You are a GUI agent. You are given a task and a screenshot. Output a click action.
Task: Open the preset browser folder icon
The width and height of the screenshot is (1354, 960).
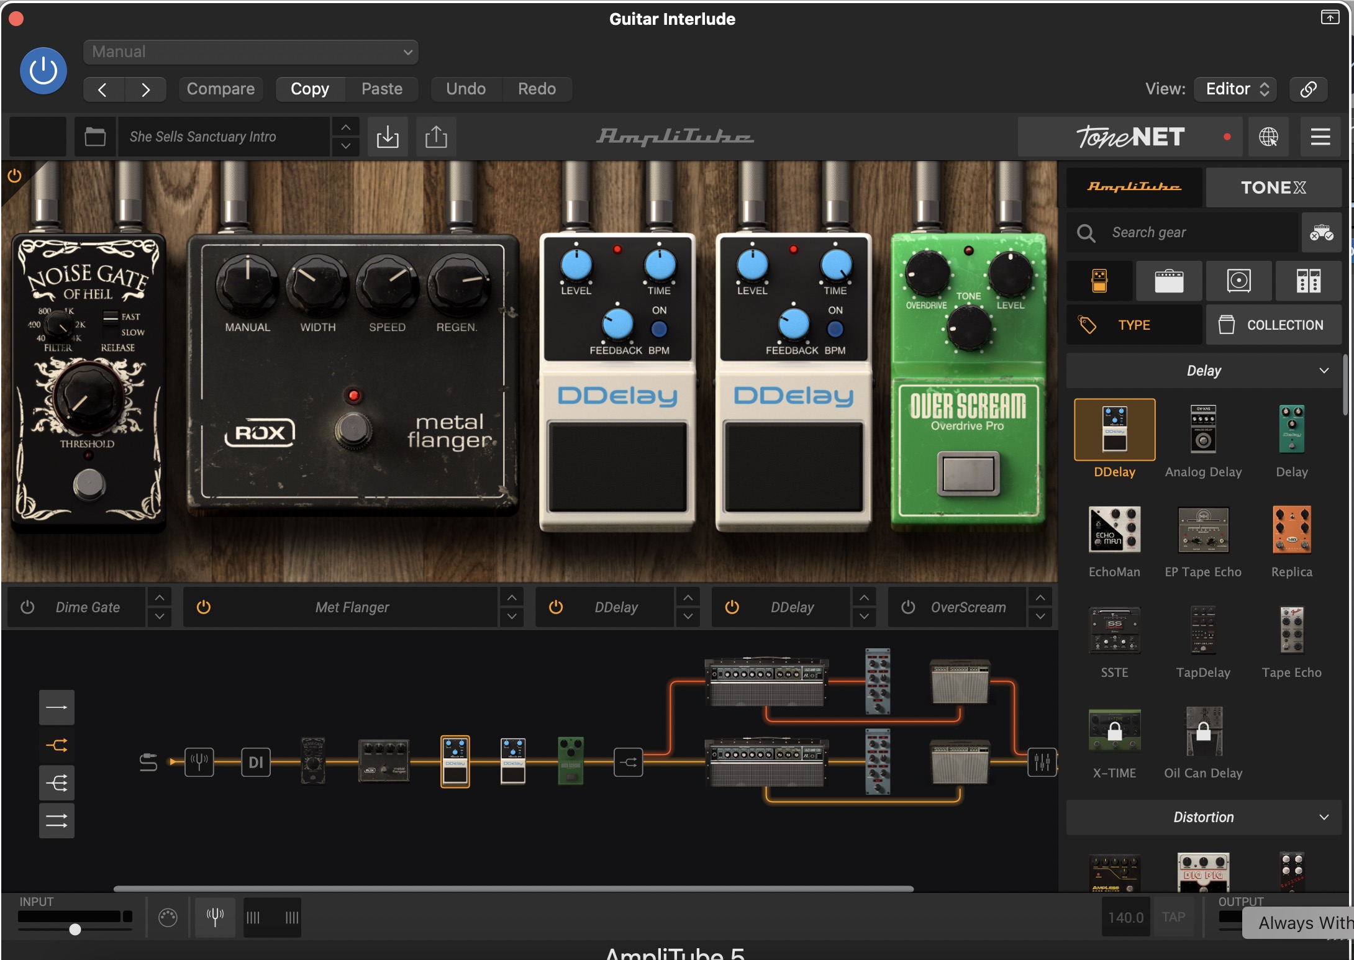click(95, 137)
